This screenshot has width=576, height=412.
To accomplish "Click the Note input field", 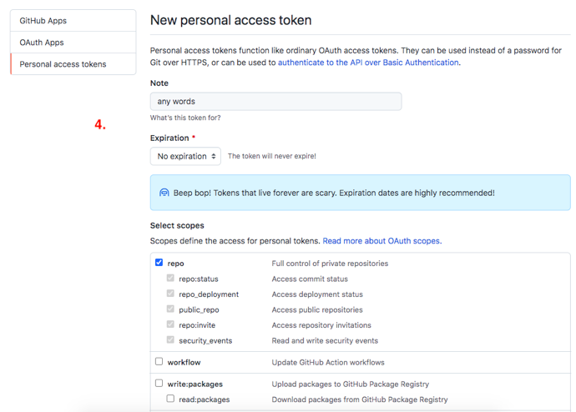I will (x=275, y=101).
